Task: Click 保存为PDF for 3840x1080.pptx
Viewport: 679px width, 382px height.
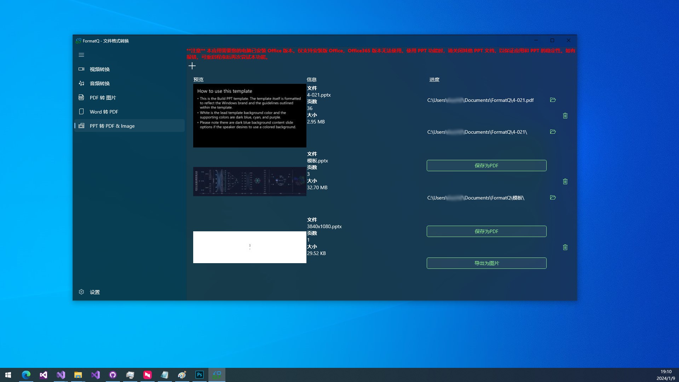Action: 487,231
